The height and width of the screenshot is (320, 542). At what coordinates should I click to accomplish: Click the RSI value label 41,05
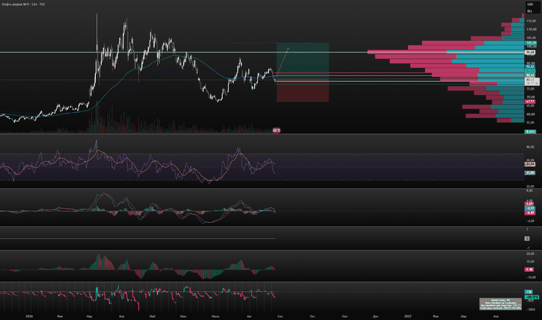tap(530, 173)
